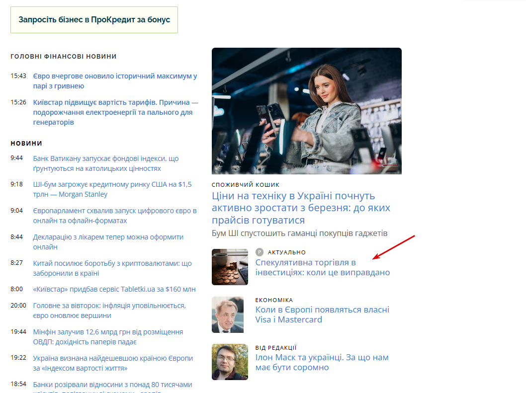Open 'Головне за вівторок' summary article
Screen dimensions: 526x393
click(109, 311)
